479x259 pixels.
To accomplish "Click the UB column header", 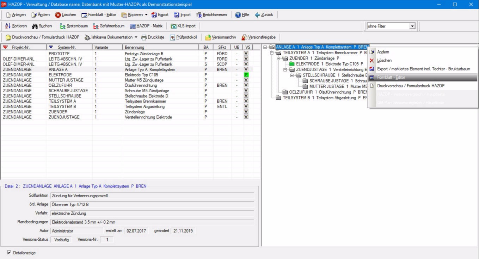I will point(237,47).
